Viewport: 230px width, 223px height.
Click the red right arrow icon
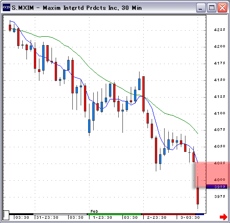(x=224, y=217)
